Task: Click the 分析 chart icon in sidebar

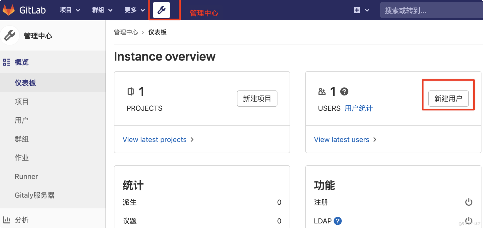Action: coord(7,220)
